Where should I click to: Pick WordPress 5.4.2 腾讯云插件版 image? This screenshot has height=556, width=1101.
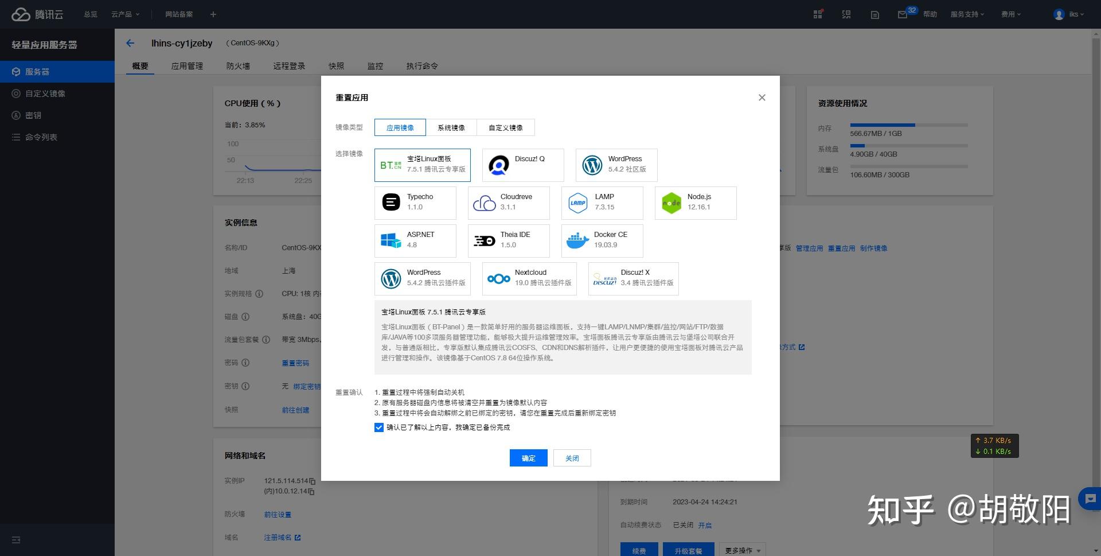[422, 278]
